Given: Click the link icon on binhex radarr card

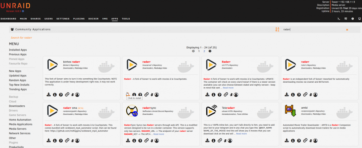Looking at the screenshot, I should point(67,95).
